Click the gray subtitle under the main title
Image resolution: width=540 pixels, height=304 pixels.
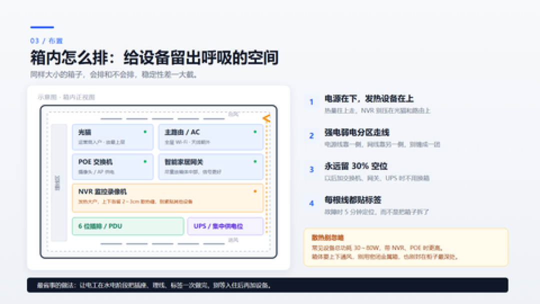[113, 74]
